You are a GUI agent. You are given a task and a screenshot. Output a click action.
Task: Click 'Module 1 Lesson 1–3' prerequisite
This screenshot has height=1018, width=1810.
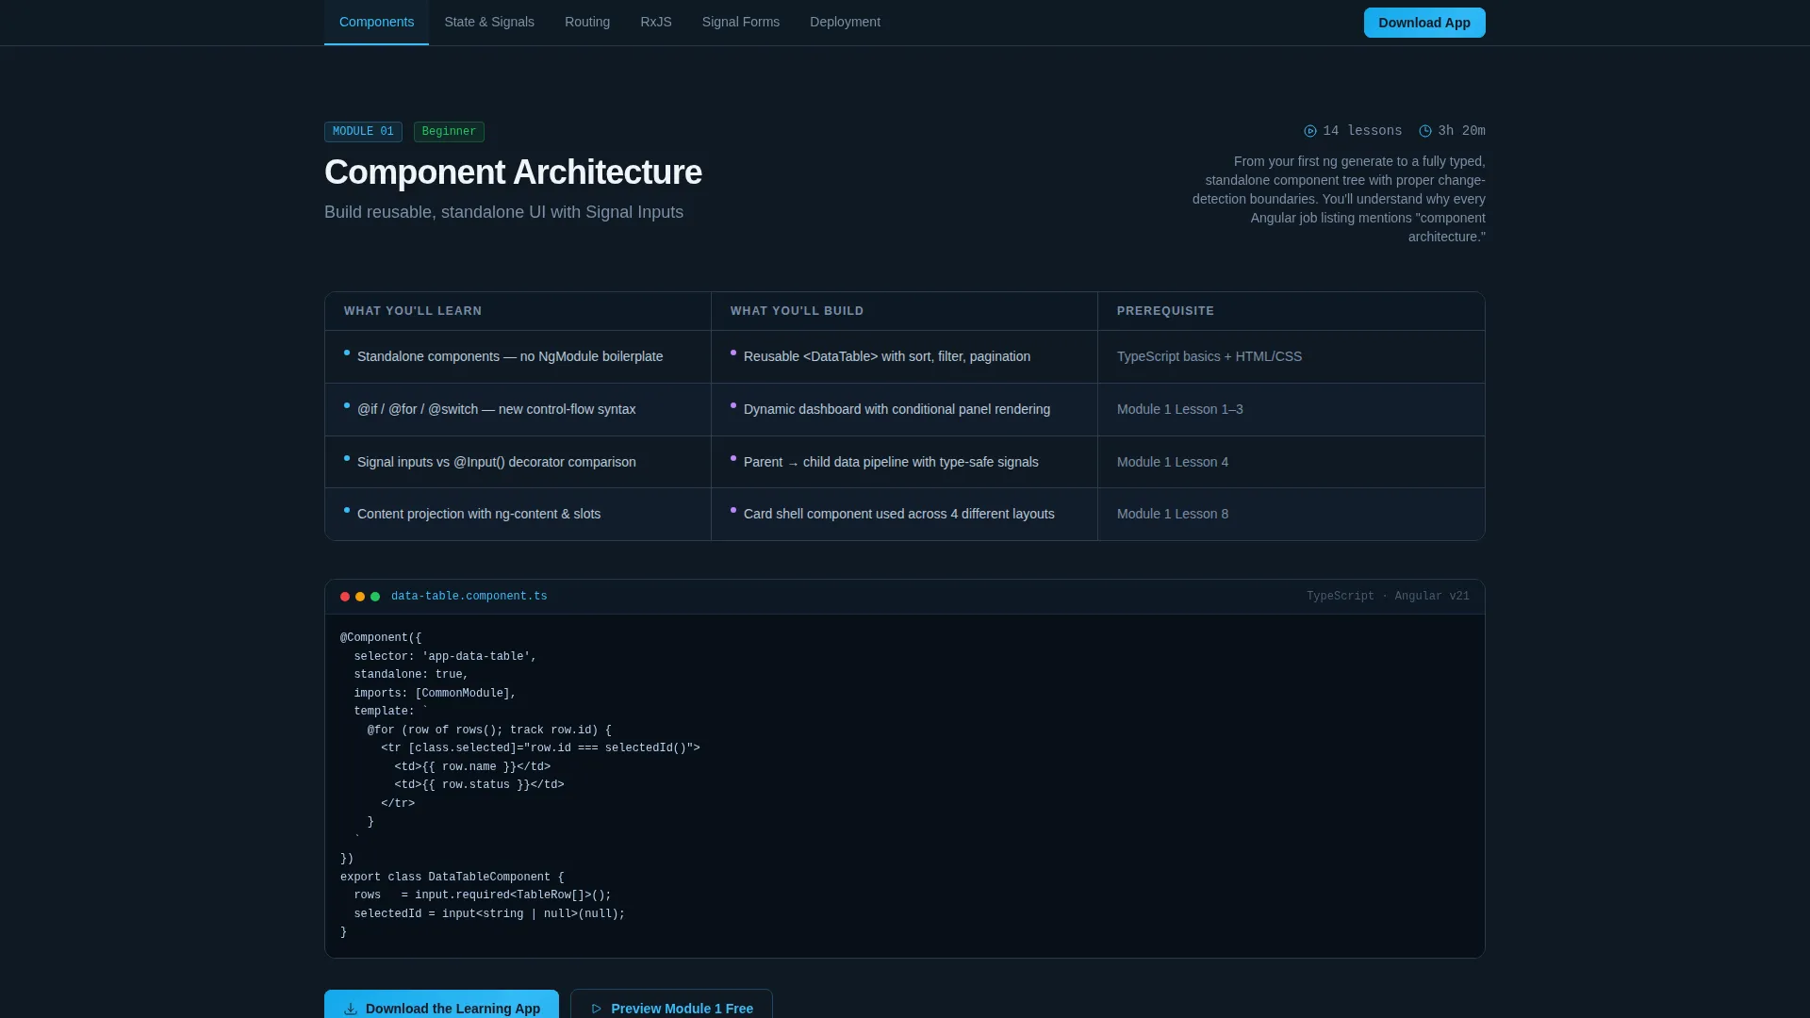pyautogui.click(x=1180, y=409)
